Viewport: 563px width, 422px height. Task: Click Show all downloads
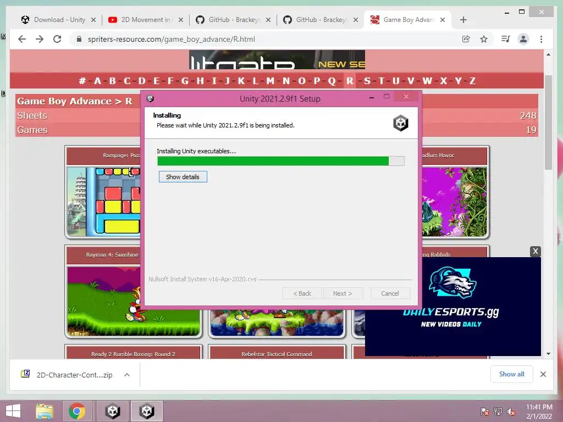coord(512,374)
